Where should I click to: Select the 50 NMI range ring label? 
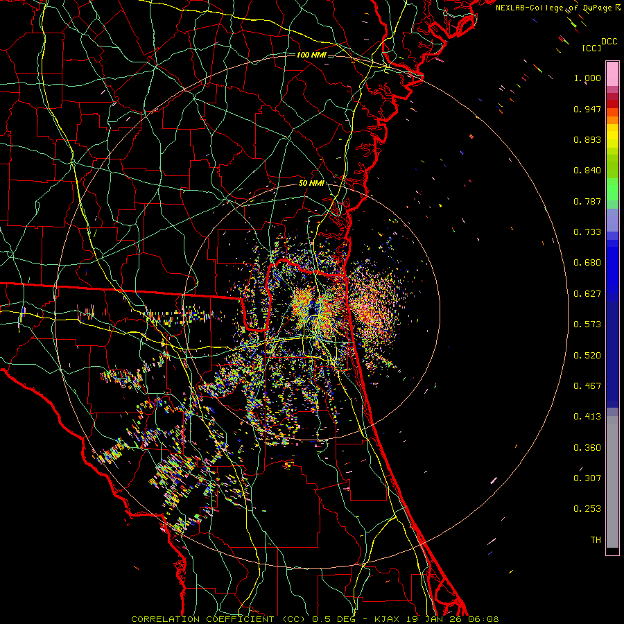(311, 183)
